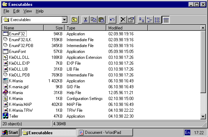Open Properties via toolbar icon

pyautogui.click(x=131, y=20)
